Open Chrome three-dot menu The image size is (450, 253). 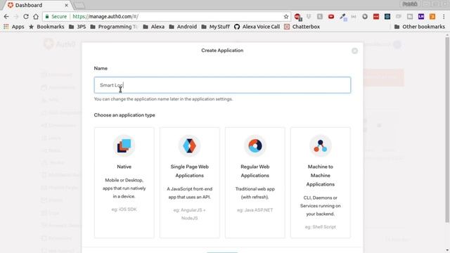[444, 17]
